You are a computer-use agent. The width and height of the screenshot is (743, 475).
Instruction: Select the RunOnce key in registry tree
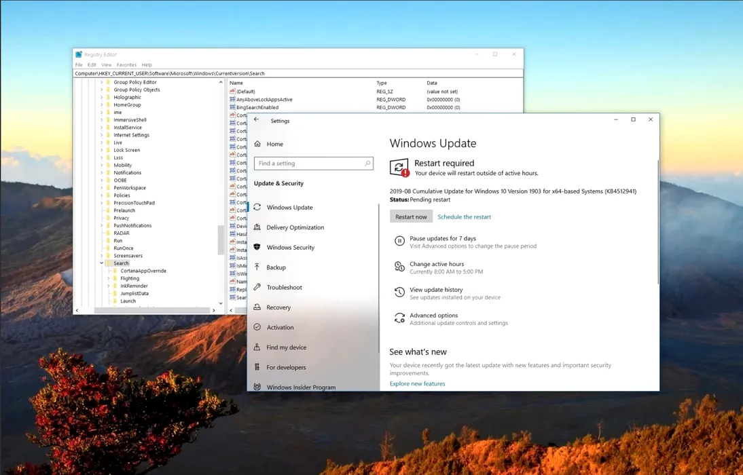tap(123, 248)
